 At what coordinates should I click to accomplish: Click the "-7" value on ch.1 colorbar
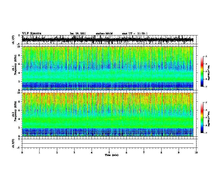click(206, 87)
